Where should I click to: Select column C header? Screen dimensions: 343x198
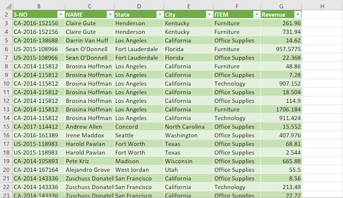(89, 6)
